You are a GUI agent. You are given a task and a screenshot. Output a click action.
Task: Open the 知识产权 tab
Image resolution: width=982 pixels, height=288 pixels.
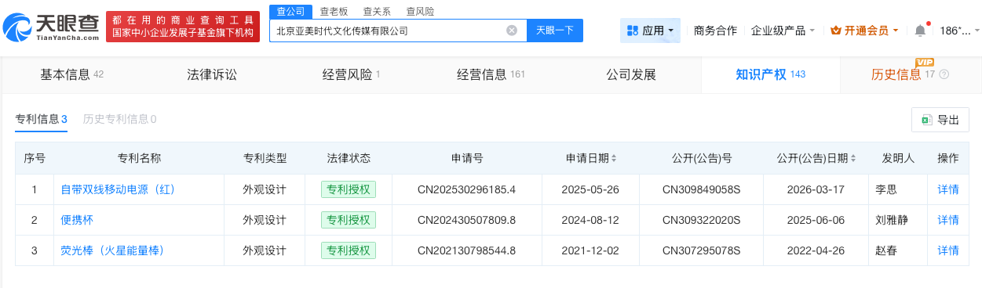[x=770, y=74]
